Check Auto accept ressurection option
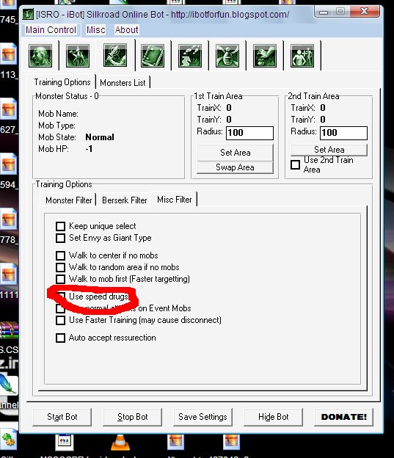 click(x=60, y=338)
